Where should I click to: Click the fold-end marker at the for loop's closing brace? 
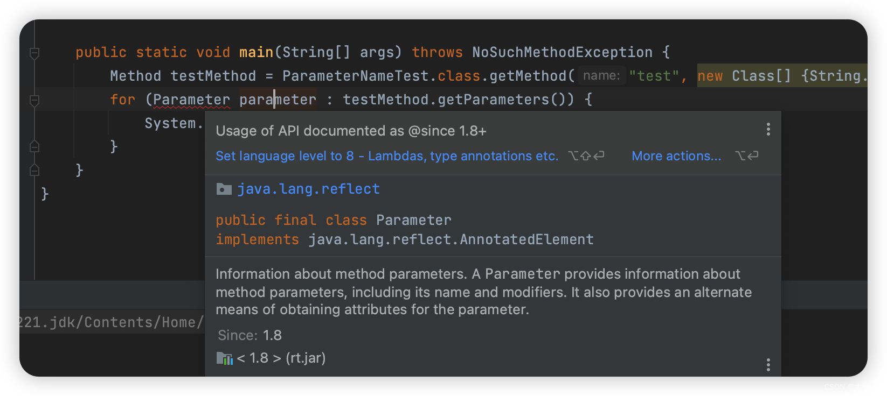[x=34, y=146]
